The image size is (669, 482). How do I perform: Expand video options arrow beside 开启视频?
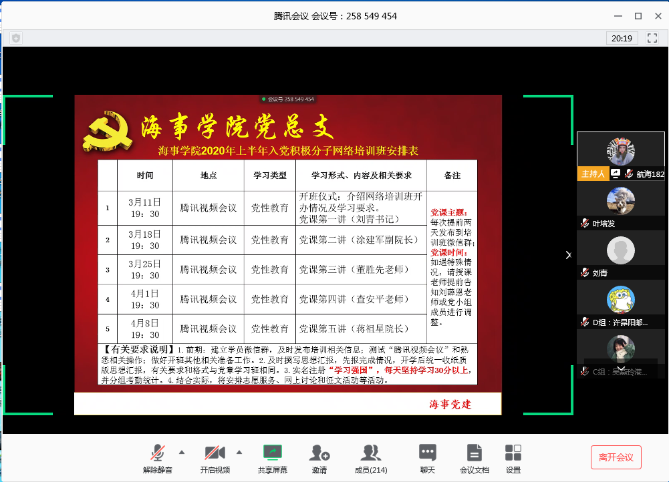point(239,452)
